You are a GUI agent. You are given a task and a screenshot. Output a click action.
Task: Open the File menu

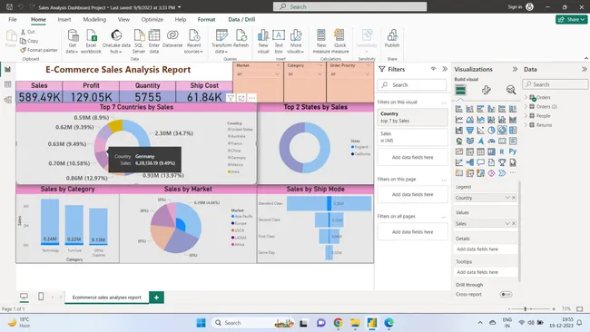click(x=13, y=20)
